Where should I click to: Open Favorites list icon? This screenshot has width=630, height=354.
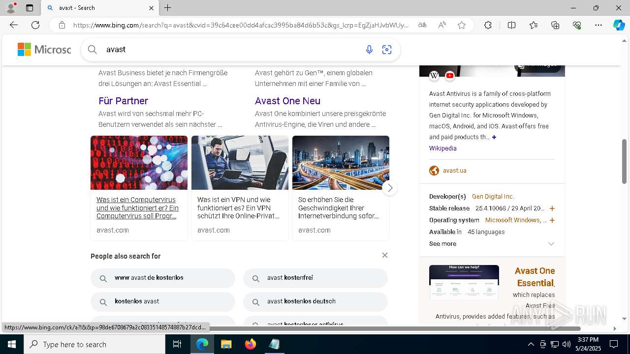(x=534, y=25)
